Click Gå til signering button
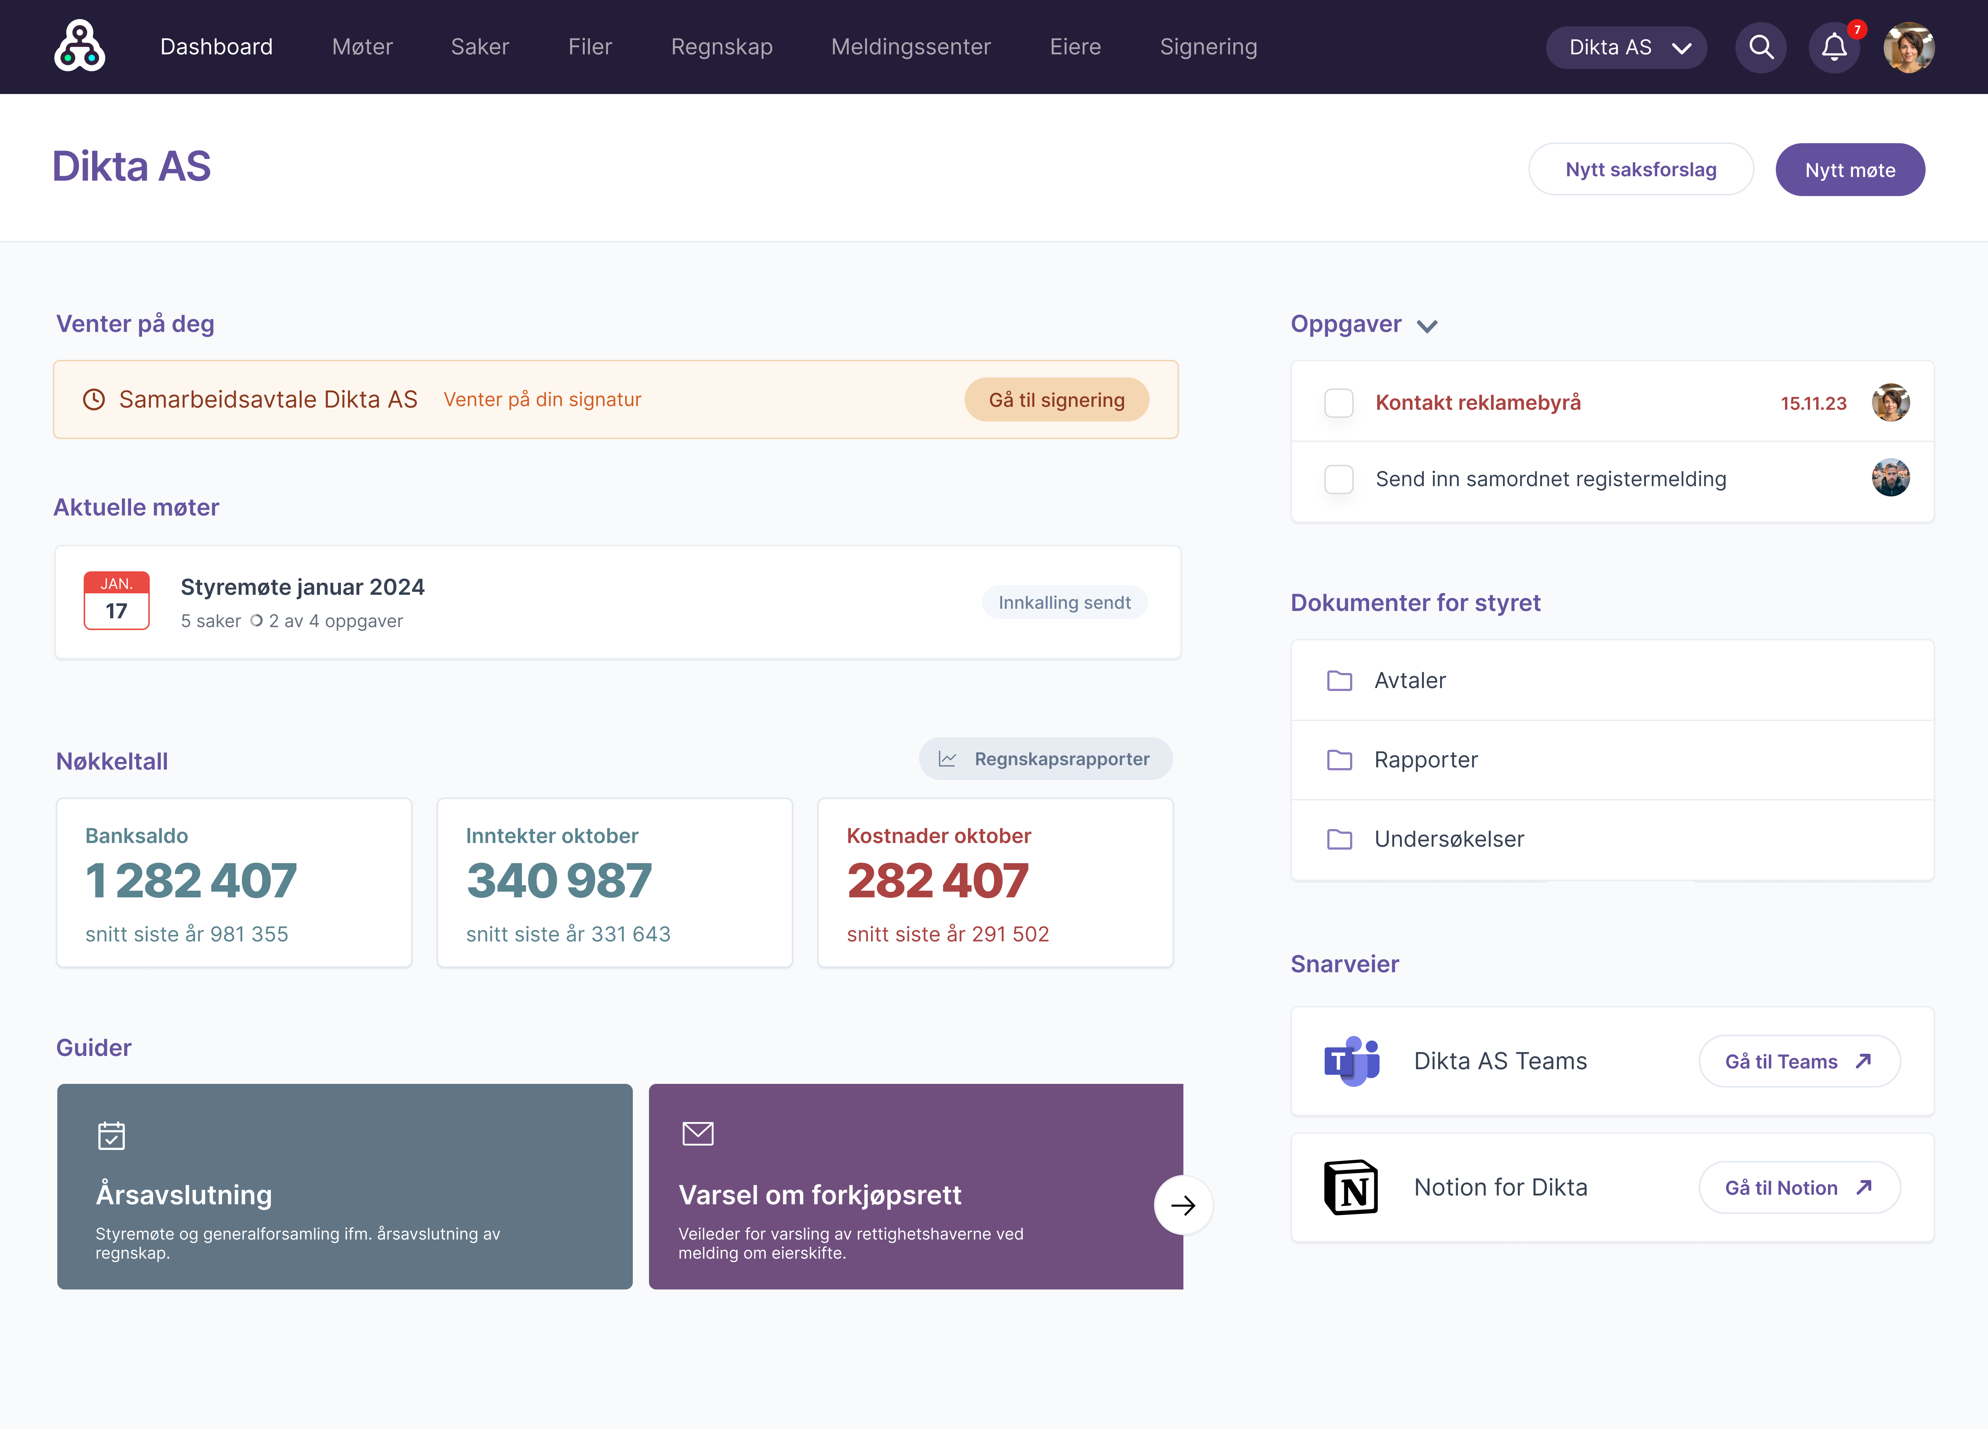 [x=1056, y=400]
